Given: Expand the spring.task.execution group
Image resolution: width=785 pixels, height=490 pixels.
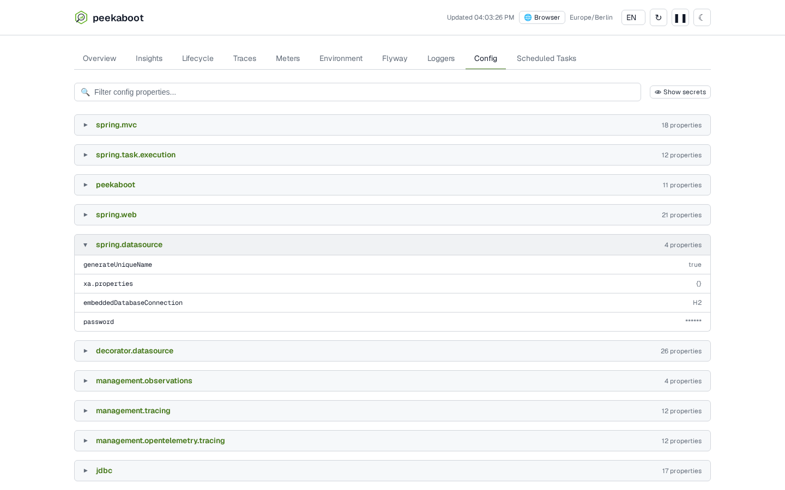Looking at the screenshot, I should pos(392,155).
